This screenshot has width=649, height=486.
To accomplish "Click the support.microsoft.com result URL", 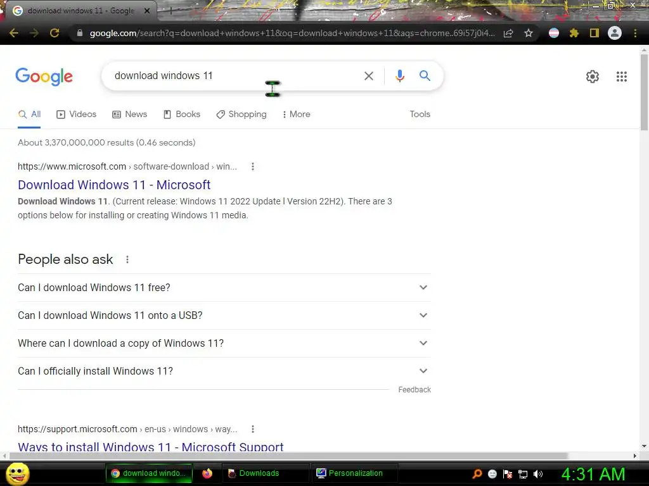I will click(127, 430).
